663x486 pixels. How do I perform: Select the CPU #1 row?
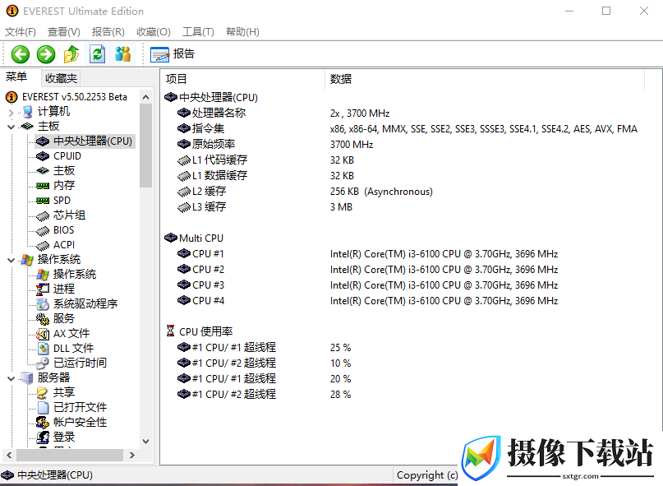[409, 254]
